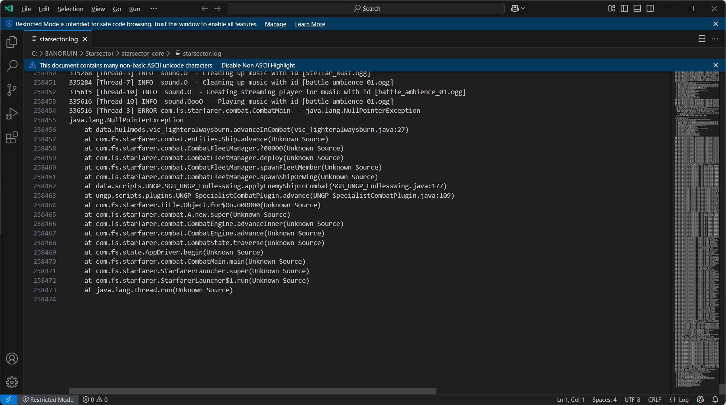The width and height of the screenshot is (726, 405).
Task: Click the Learn More link
Action: pos(310,24)
